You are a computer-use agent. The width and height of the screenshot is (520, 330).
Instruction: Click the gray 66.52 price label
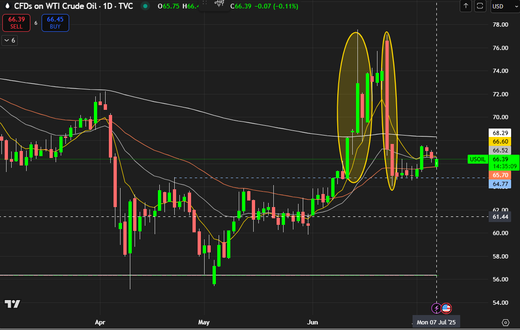500,150
